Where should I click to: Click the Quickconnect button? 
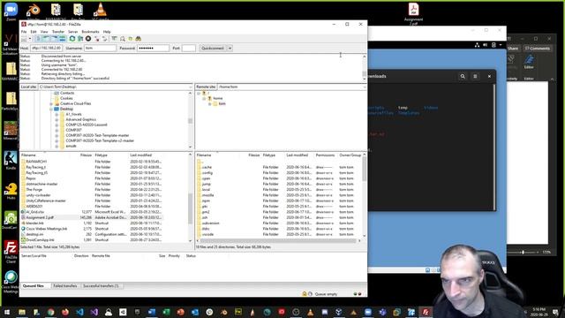click(x=213, y=48)
